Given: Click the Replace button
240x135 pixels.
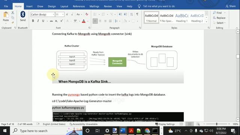Looking at the screenshot, I should [219, 18].
